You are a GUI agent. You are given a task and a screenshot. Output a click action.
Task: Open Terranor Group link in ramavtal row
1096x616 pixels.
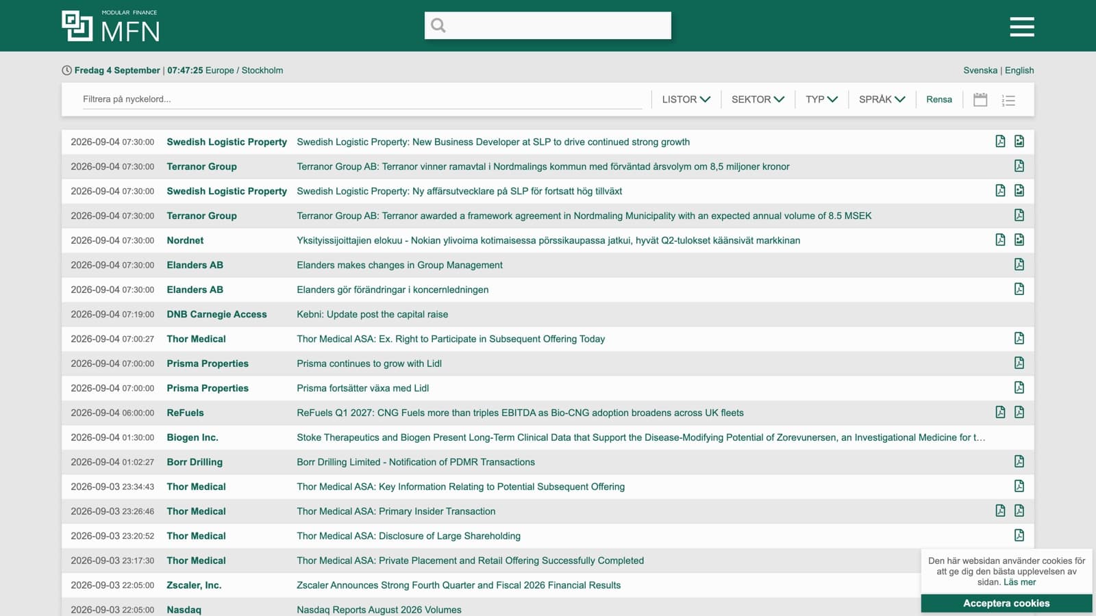coord(201,166)
